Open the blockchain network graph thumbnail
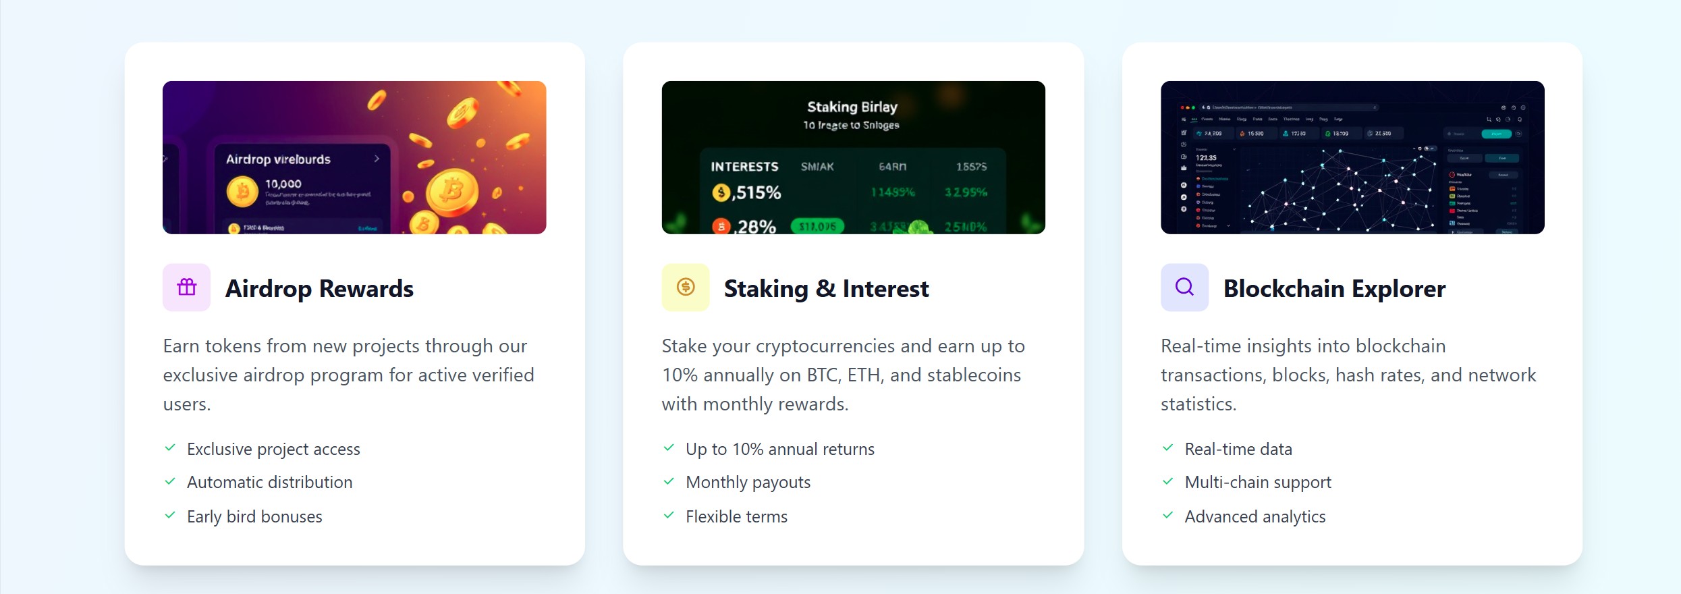The width and height of the screenshot is (1681, 594). pyautogui.click(x=1352, y=157)
